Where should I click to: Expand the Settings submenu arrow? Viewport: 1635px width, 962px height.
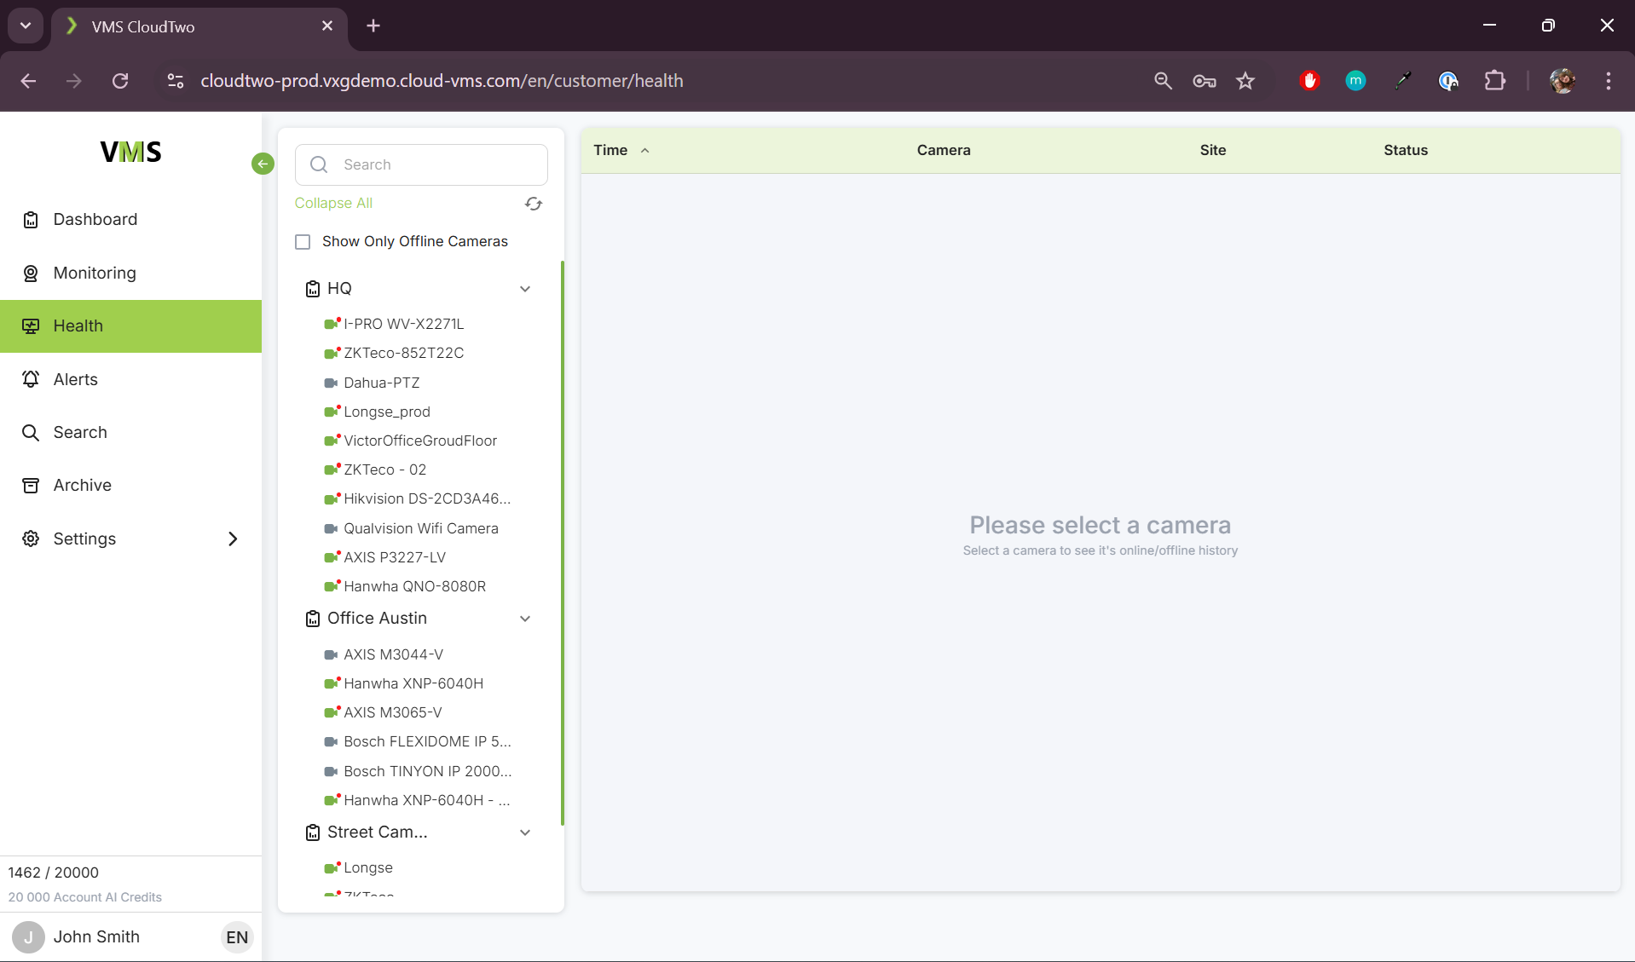(233, 539)
